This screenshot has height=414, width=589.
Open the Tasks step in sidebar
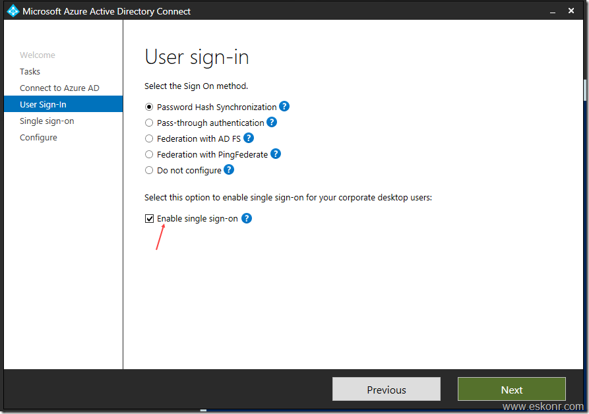[x=30, y=71]
